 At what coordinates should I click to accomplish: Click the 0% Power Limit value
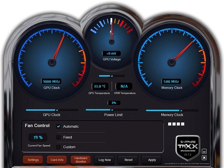click(114, 103)
